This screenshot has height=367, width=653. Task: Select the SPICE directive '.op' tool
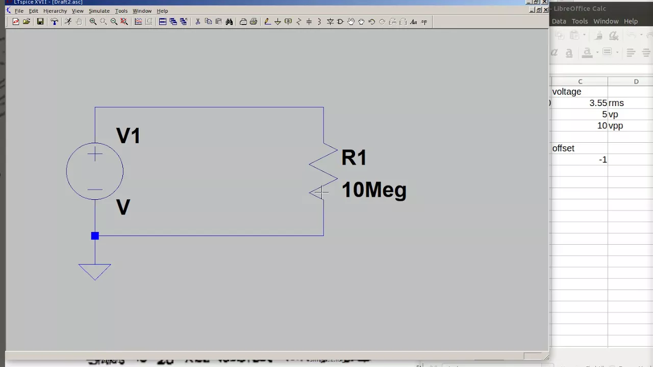tap(424, 21)
